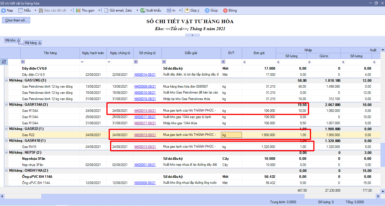Open voucher link XK00014-08/21
Image resolution: width=385 pixels, height=206 pixels.
pos(145,75)
